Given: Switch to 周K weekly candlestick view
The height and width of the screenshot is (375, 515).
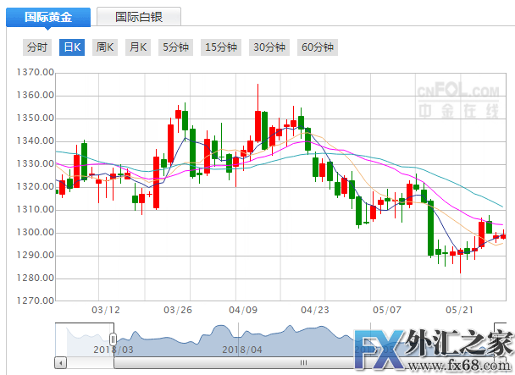Looking at the screenshot, I should pyautogui.click(x=104, y=47).
